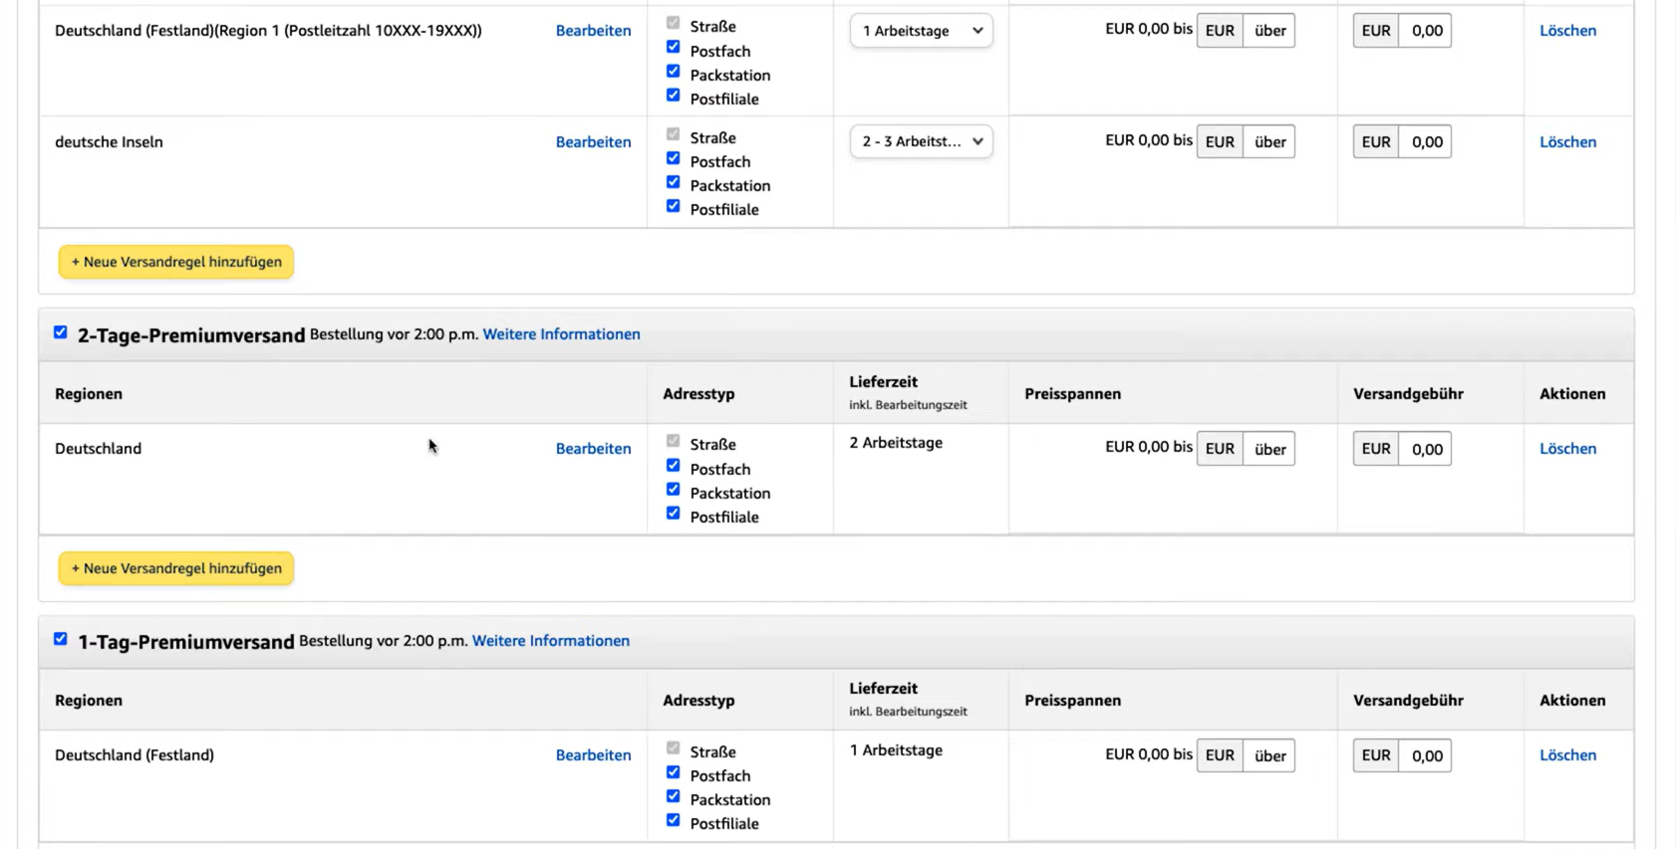Screen dimensions: 1676x849
Task: Add new shipping rule under 2-Tage-Premiumversand
Action: (x=176, y=568)
